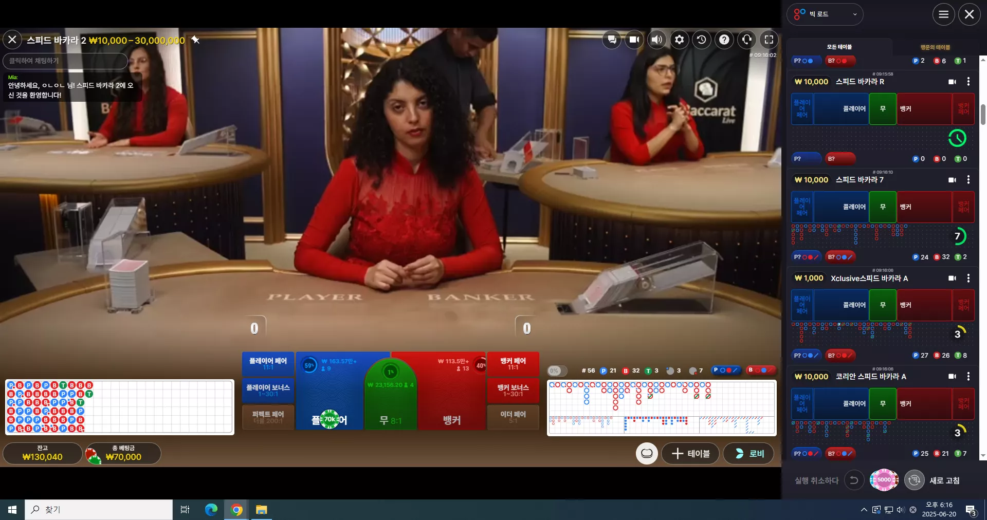Toggle P? prediction under 스피드 바카라 7
Image resolution: width=987 pixels, height=520 pixels.
tap(806, 257)
